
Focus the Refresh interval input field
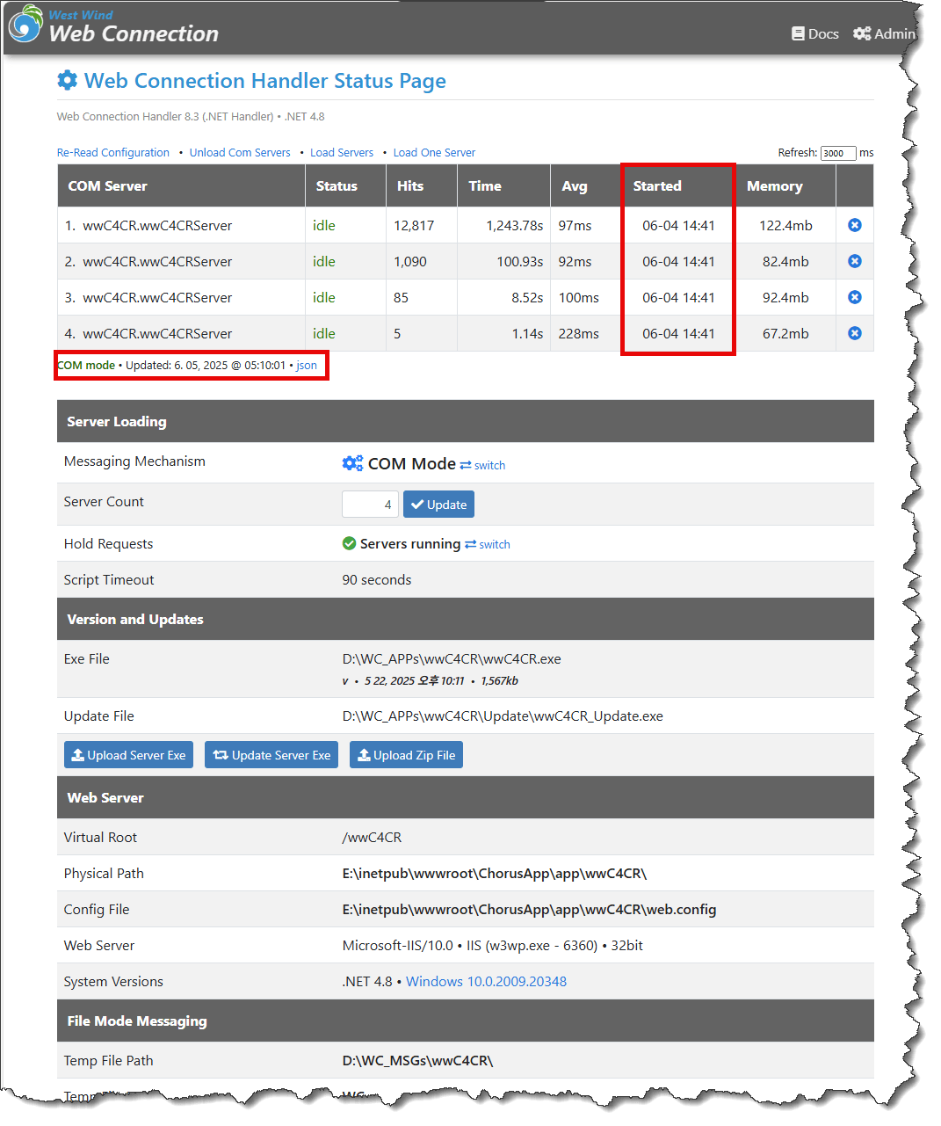pyautogui.click(x=837, y=153)
